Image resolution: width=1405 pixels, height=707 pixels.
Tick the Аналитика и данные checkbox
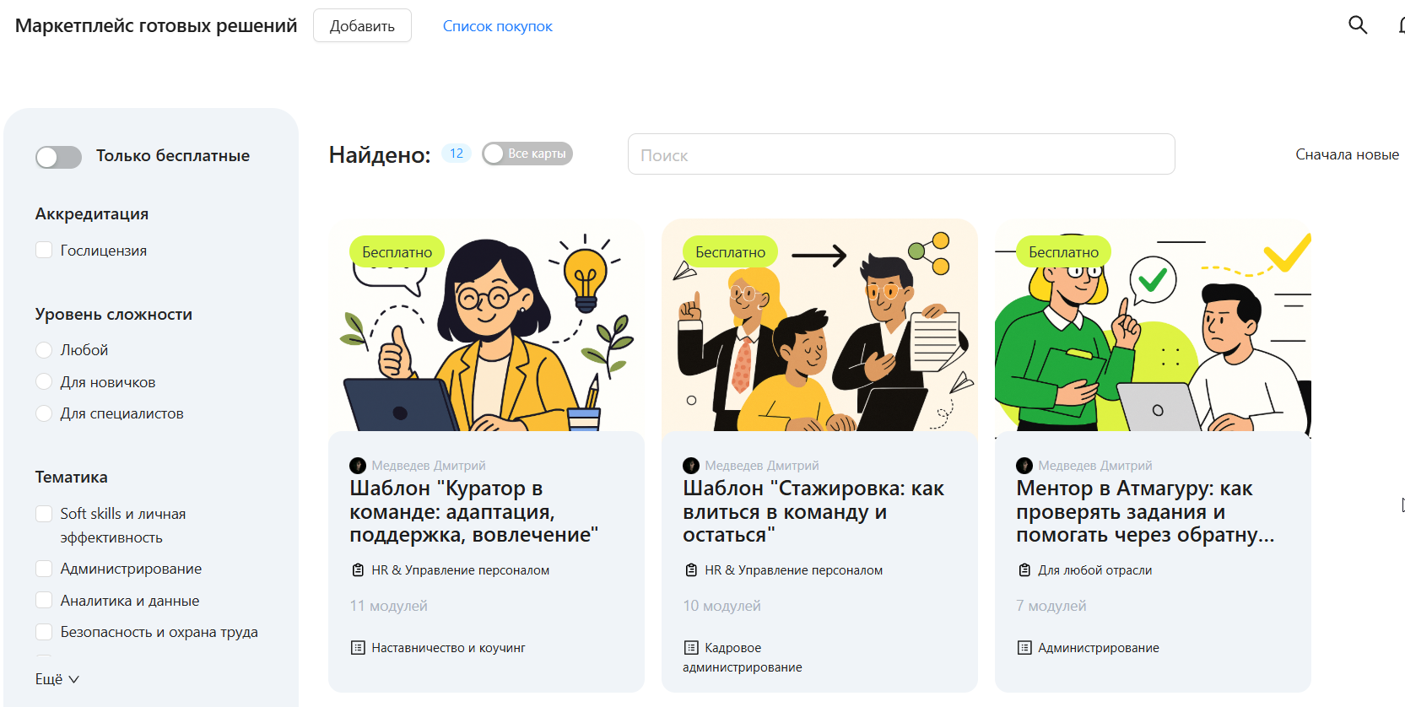[44, 601]
